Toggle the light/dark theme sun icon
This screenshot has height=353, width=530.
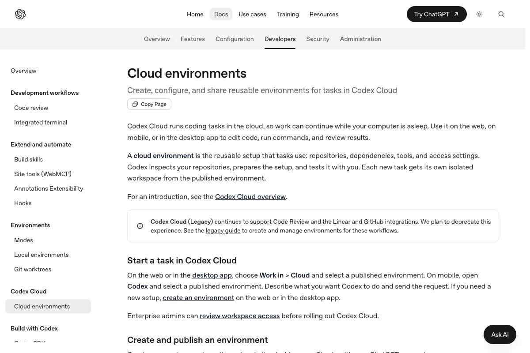tap(479, 14)
